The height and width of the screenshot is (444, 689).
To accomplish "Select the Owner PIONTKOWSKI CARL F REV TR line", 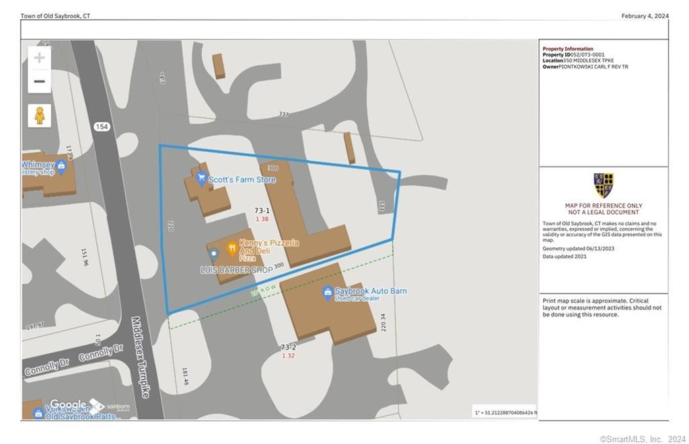I will [585, 66].
